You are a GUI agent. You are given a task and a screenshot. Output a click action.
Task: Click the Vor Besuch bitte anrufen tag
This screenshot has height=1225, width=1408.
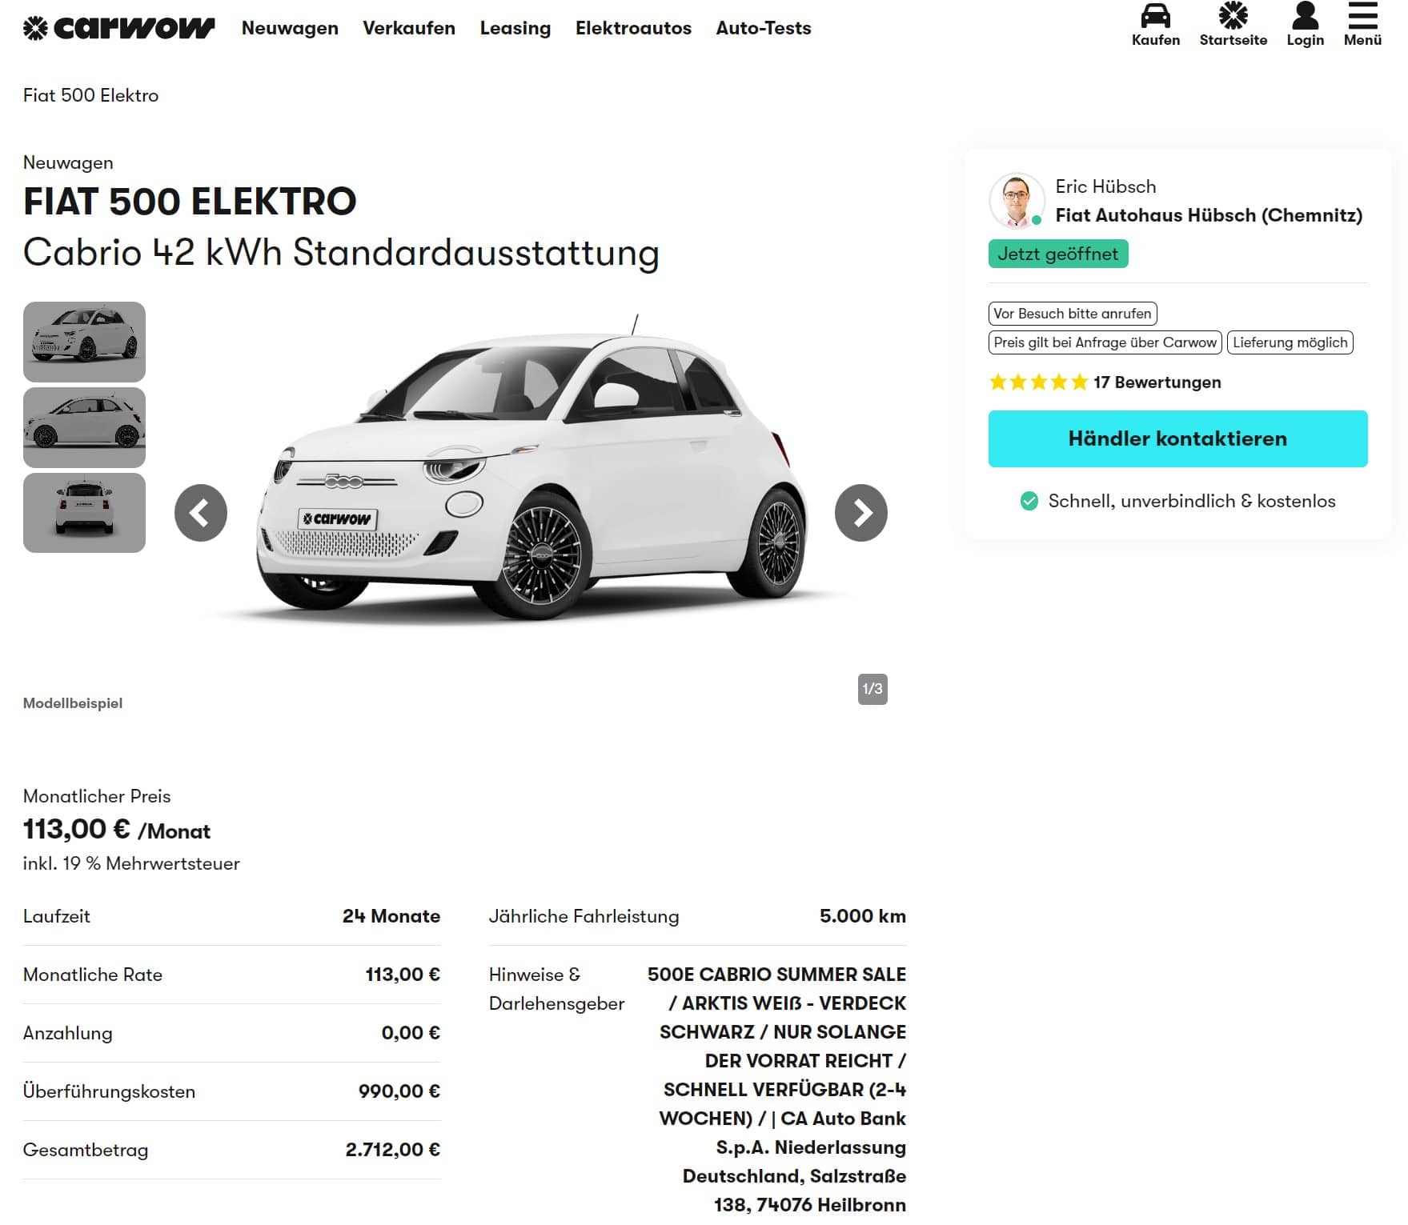1073,314
